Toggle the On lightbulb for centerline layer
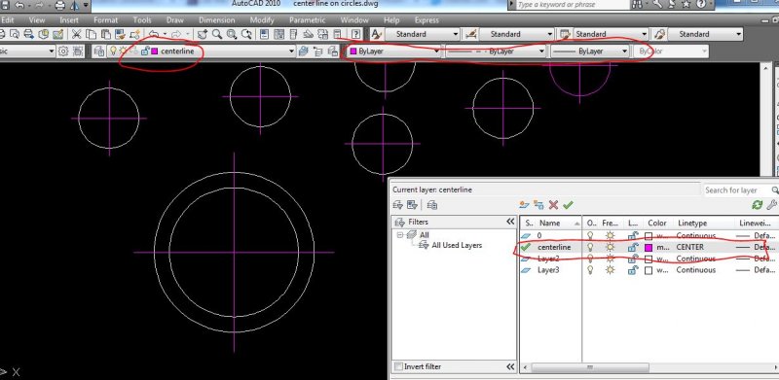 click(x=590, y=247)
